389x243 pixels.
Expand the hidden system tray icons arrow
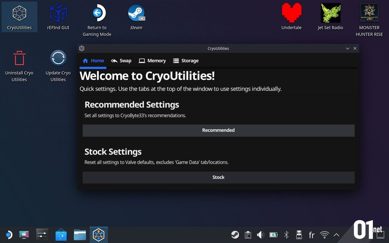click(x=336, y=235)
